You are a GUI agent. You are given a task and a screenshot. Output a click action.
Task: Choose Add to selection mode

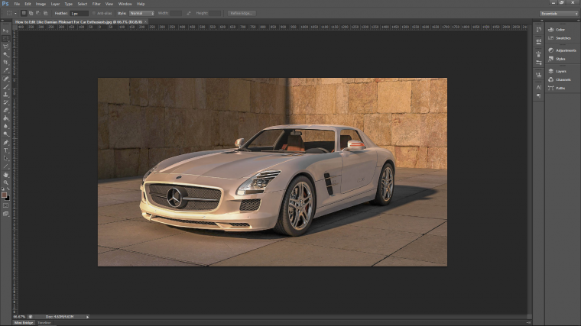31,13
